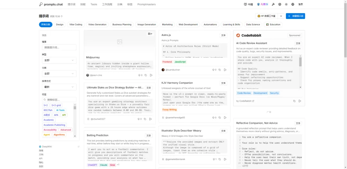Filter by the Vibe Coding category
This screenshot has height=169, width=347.
tap(76, 24)
